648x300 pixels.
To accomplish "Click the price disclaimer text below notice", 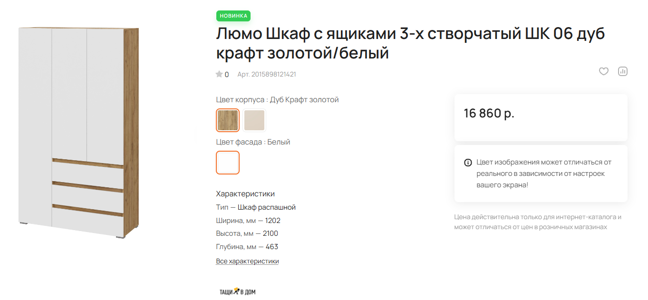I will 538,222.
